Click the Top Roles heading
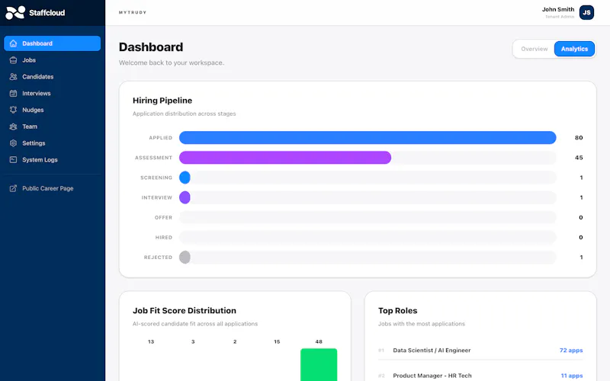This screenshot has width=610, height=381. coord(397,311)
